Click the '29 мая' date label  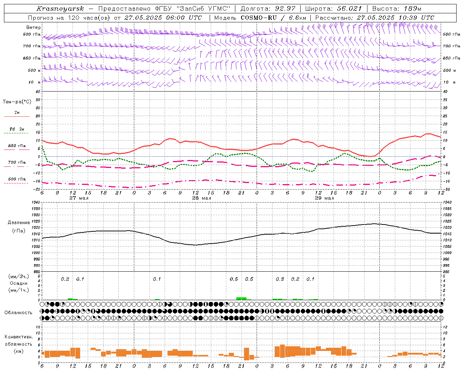[x=324, y=198]
